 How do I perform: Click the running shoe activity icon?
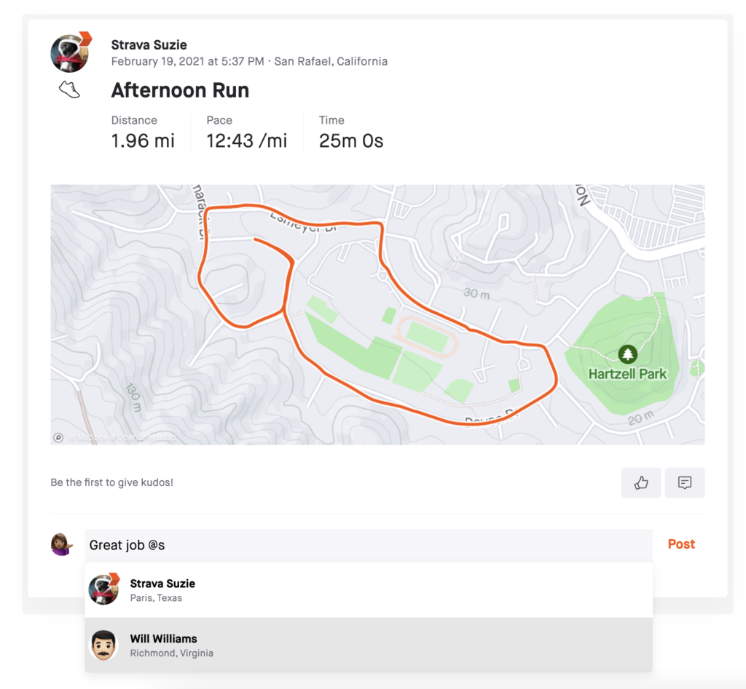point(69,89)
